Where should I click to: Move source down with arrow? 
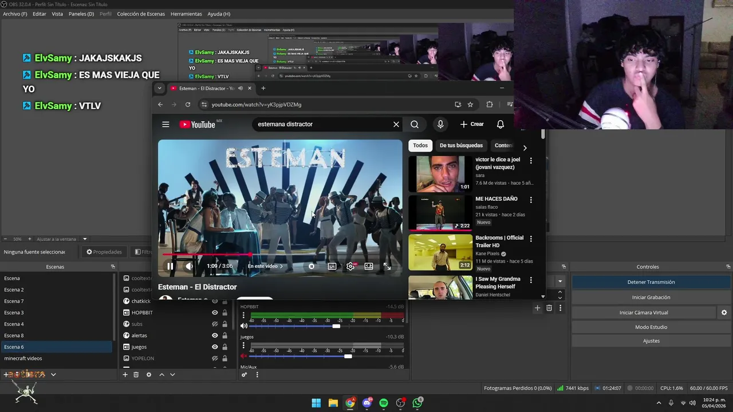[x=172, y=374]
